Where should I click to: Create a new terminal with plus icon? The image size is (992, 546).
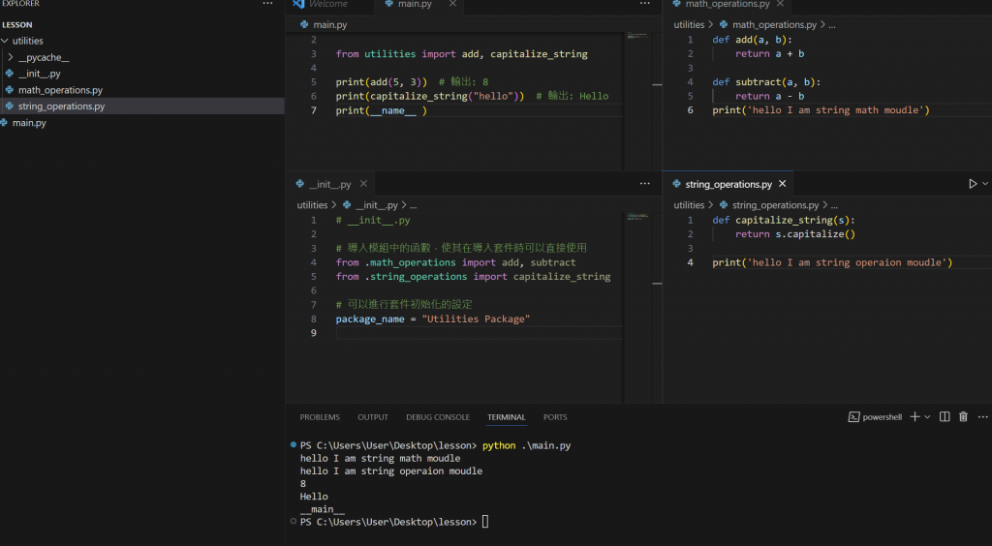click(x=914, y=417)
